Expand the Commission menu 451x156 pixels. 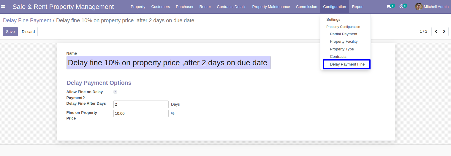[x=306, y=7]
